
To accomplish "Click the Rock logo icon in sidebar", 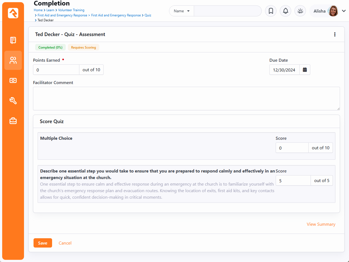I will tap(13, 13).
